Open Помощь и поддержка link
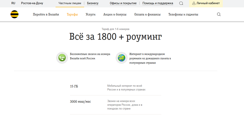The image size is (244, 117). pos(158,3)
